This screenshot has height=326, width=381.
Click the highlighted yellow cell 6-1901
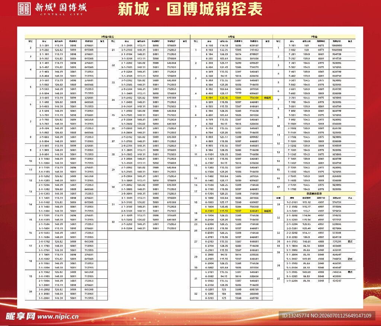[209, 211]
